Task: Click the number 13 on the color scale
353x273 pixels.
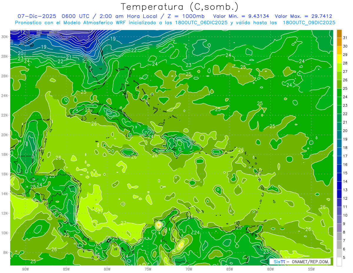Action: pyautogui.click(x=345, y=190)
